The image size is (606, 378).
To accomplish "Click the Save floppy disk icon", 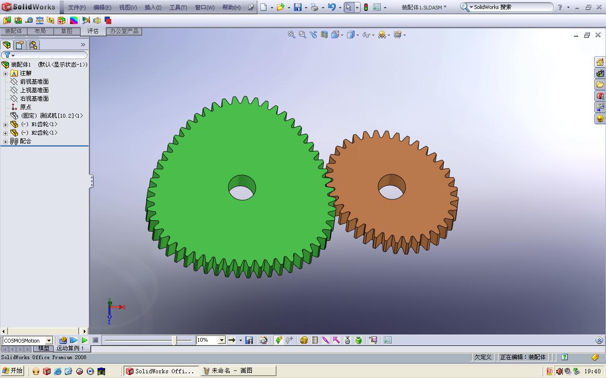I will point(298,7).
